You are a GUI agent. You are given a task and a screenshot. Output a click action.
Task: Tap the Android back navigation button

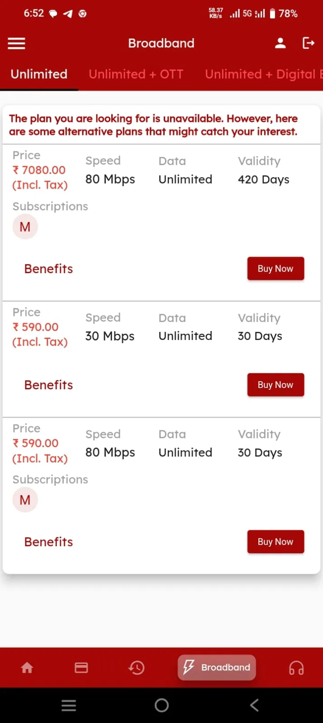(x=254, y=705)
